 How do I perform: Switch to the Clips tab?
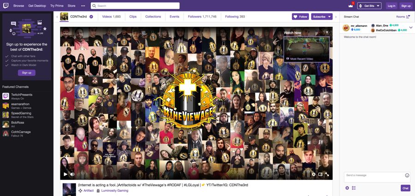(x=133, y=17)
